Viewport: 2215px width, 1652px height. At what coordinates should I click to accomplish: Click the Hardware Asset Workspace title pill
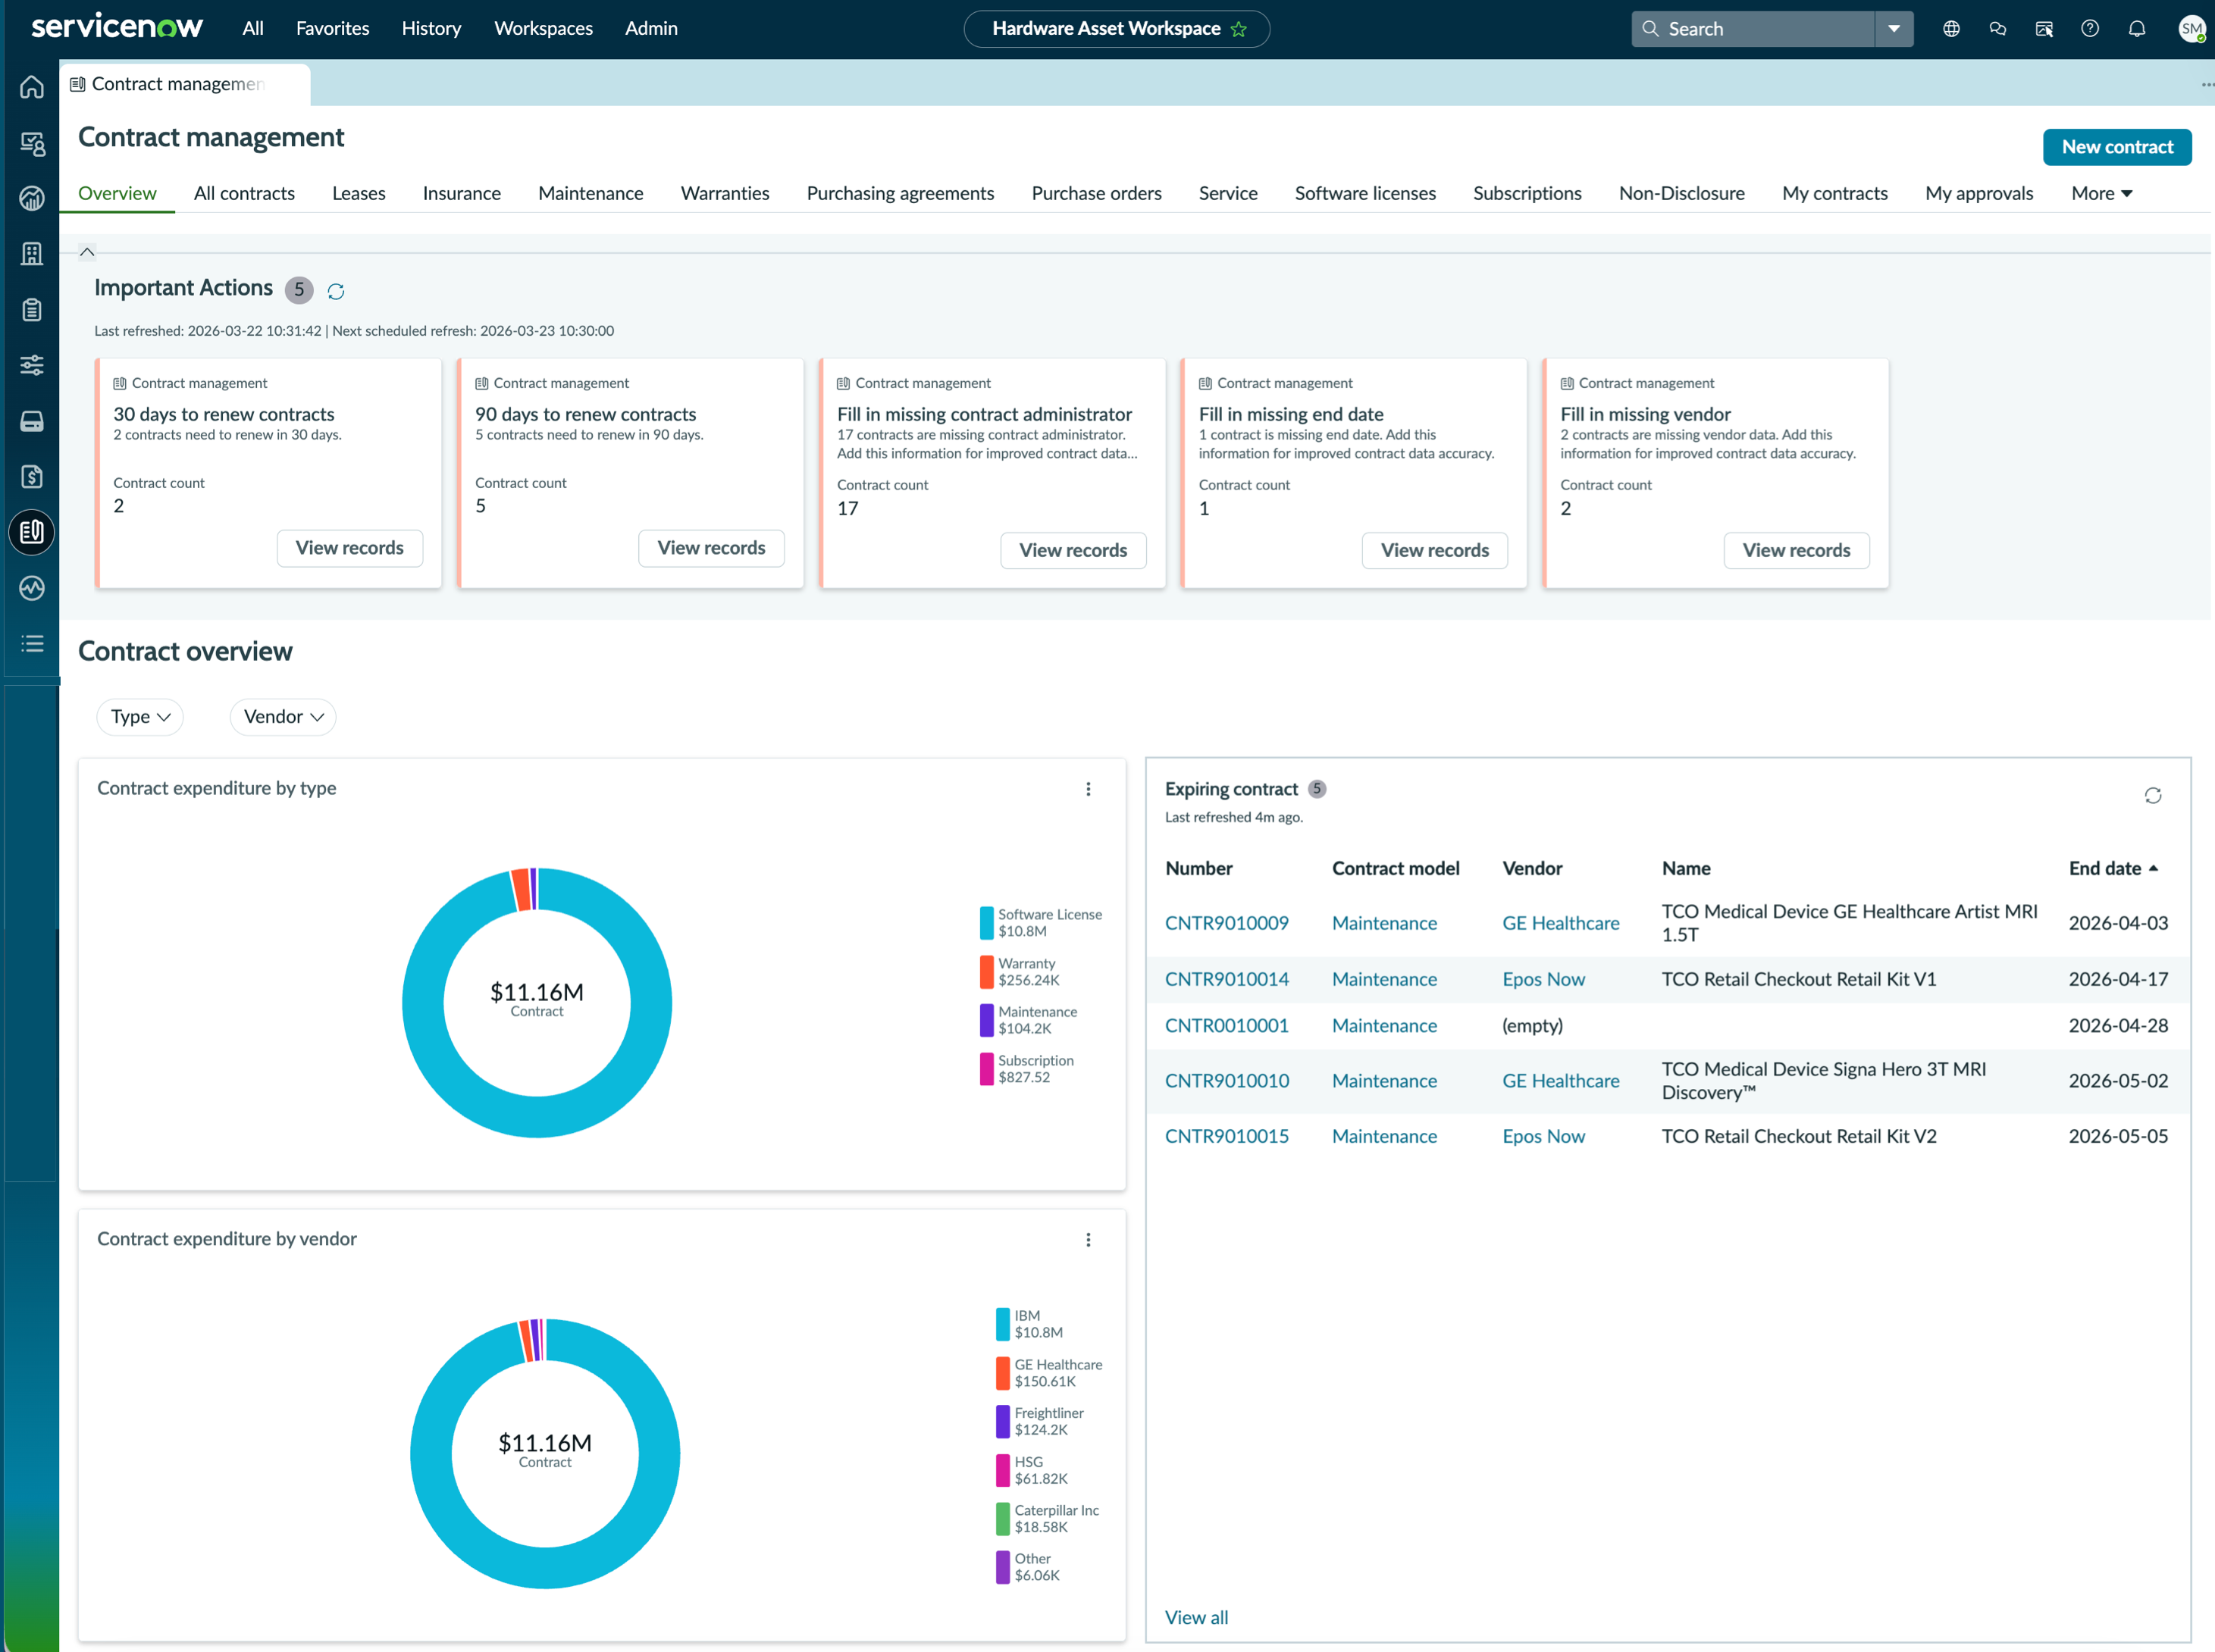pos(1117,29)
